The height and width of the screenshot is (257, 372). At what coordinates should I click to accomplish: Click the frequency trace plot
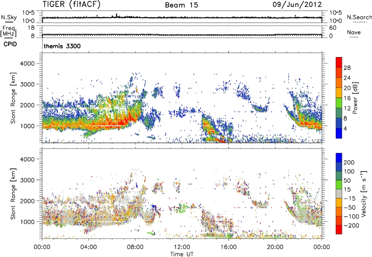tap(182, 32)
